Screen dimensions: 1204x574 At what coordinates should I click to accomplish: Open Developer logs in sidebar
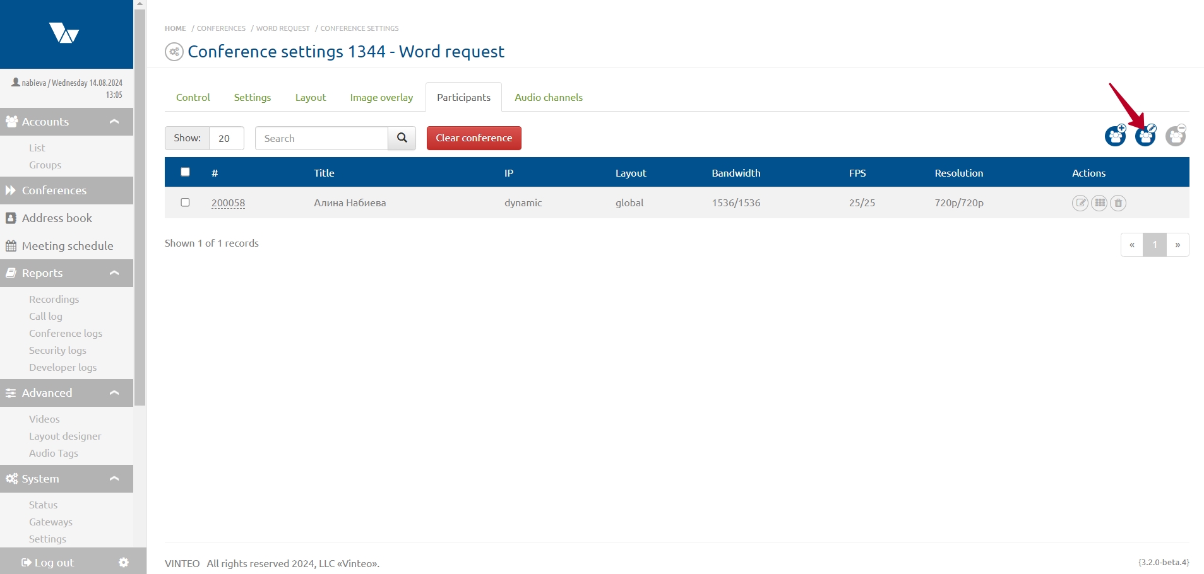point(63,367)
